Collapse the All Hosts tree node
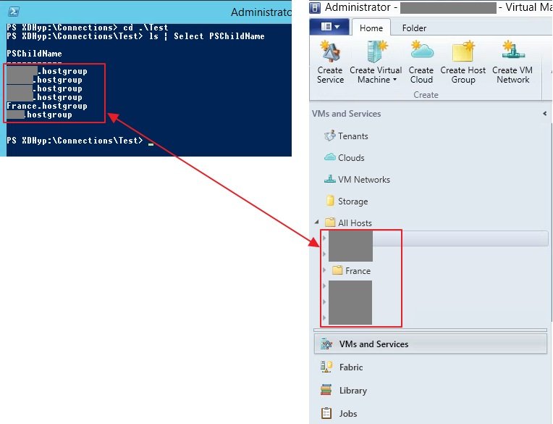The height and width of the screenshot is (424, 553). (x=317, y=222)
